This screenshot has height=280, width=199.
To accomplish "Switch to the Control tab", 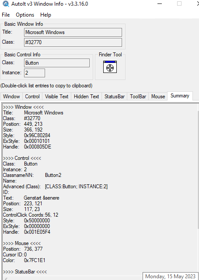I will pyautogui.click(x=32, y=97).
